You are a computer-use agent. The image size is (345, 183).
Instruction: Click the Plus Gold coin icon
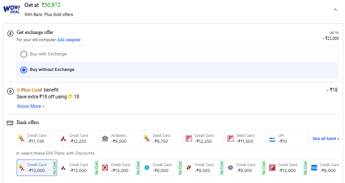(70, 97)
